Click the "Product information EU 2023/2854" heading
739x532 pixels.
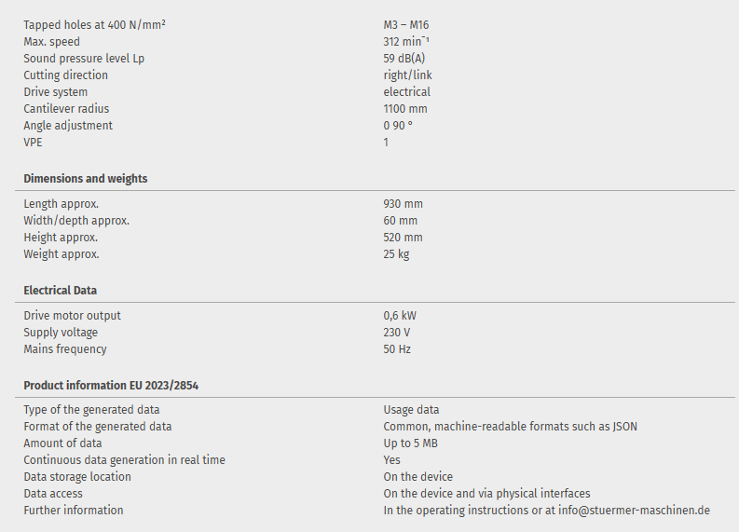(111, 385)
